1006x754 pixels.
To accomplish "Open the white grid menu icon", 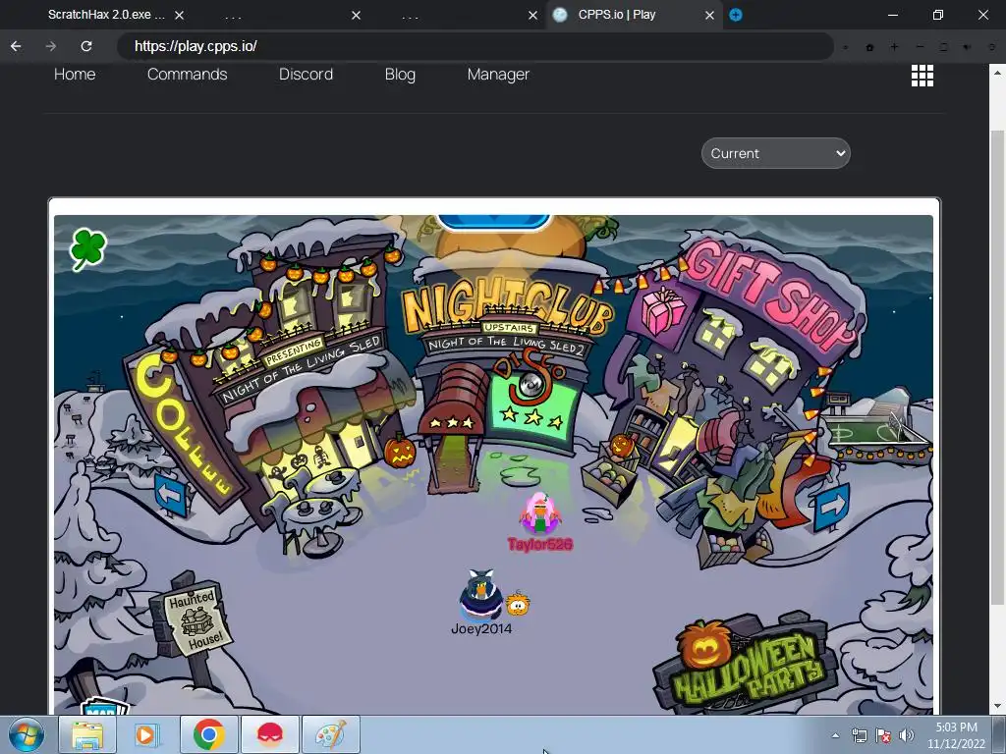I will tap(922, 76).
